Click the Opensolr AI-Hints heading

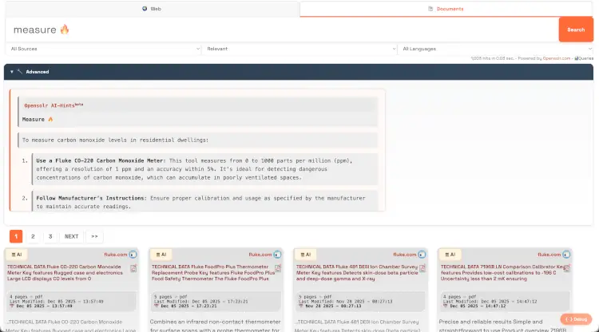(x=54, y=105)
